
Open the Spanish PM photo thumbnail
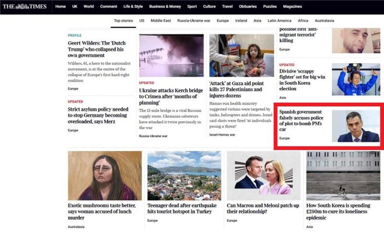(x=356, y=126)
